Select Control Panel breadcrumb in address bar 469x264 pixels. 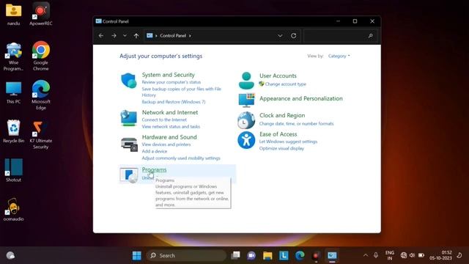pos(173,36)
